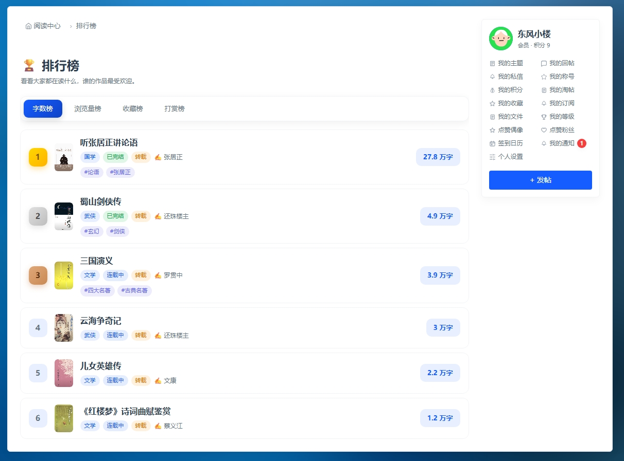Open the book 儿女英雄传

[101, 366]
